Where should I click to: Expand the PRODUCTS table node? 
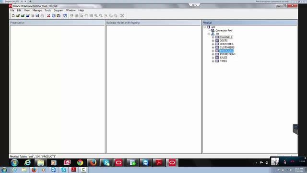point(213,51)
